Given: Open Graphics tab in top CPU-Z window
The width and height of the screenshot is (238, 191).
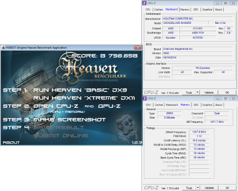Looking at the screenshot, I should click(207, 10).
